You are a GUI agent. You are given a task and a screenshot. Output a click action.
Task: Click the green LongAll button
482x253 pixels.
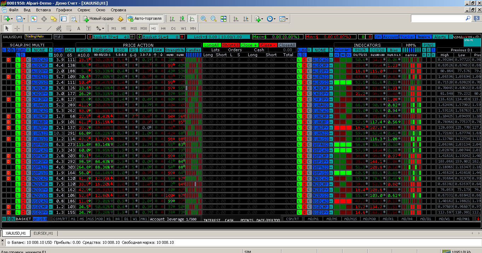[212, 45]
